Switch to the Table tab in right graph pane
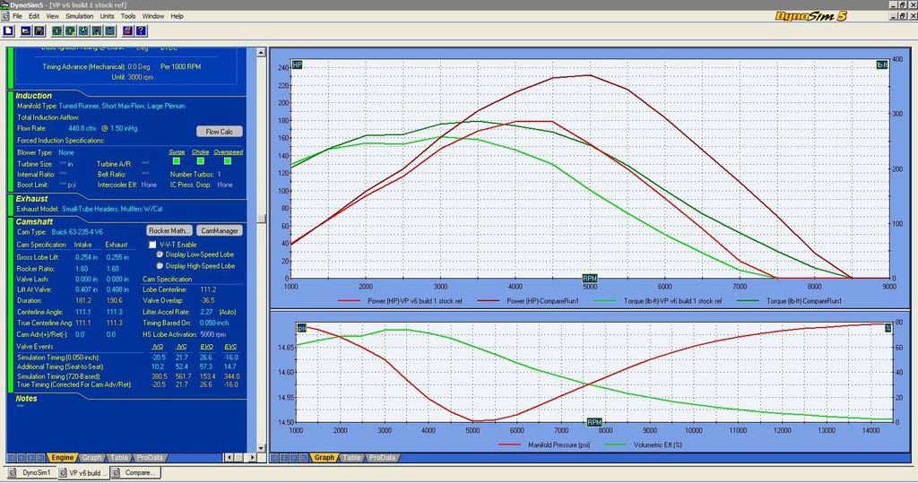This screenshot has height=483, width=918. coord(351,457)
